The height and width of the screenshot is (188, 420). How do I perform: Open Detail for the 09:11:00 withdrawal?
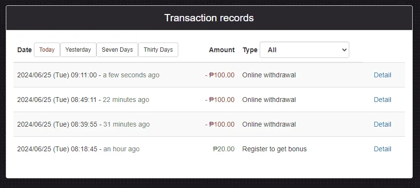coord(383,75)
